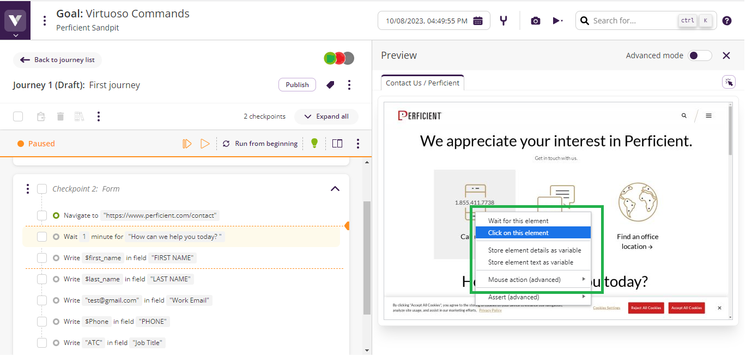The width and height of the screenshot is (752, 357).
Task: Open the Virtuoso logo menu
Action: click(x=15, y=22)
